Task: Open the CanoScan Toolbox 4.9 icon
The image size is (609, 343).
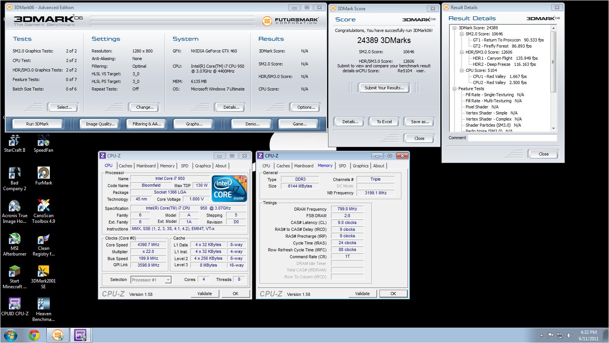Action: pyautogui.click(x=43, y=211)
